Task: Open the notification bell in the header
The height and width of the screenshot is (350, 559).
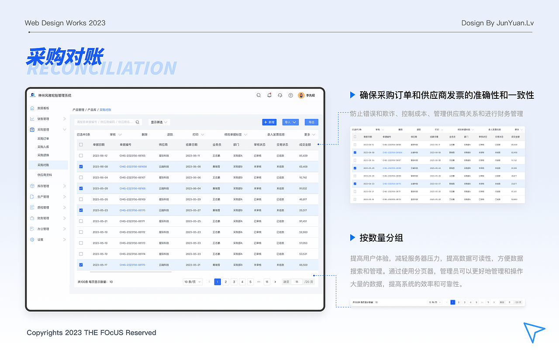Action: [x=269, y=95]
